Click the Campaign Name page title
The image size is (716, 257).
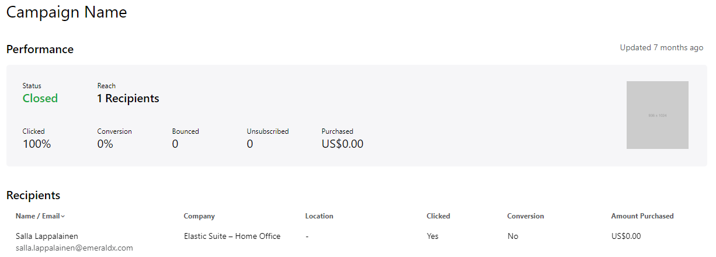click(67, 12)
